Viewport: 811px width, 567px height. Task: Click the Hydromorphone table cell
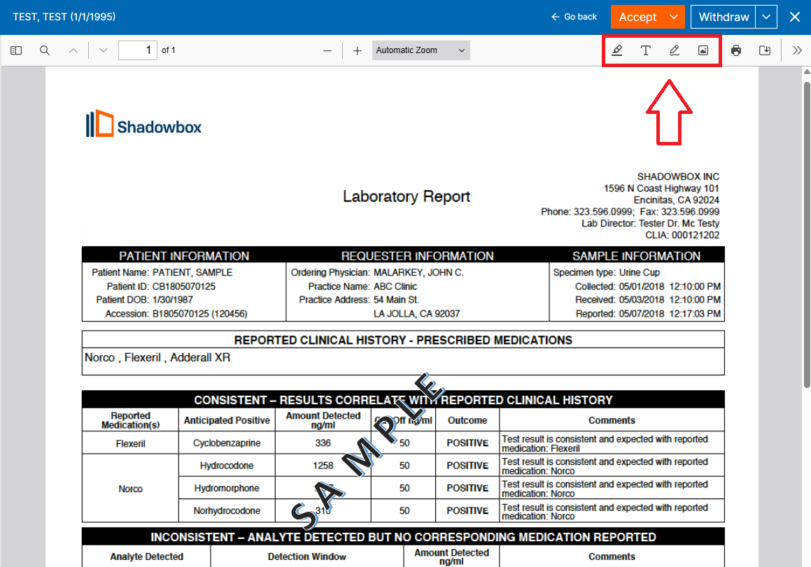227,488
